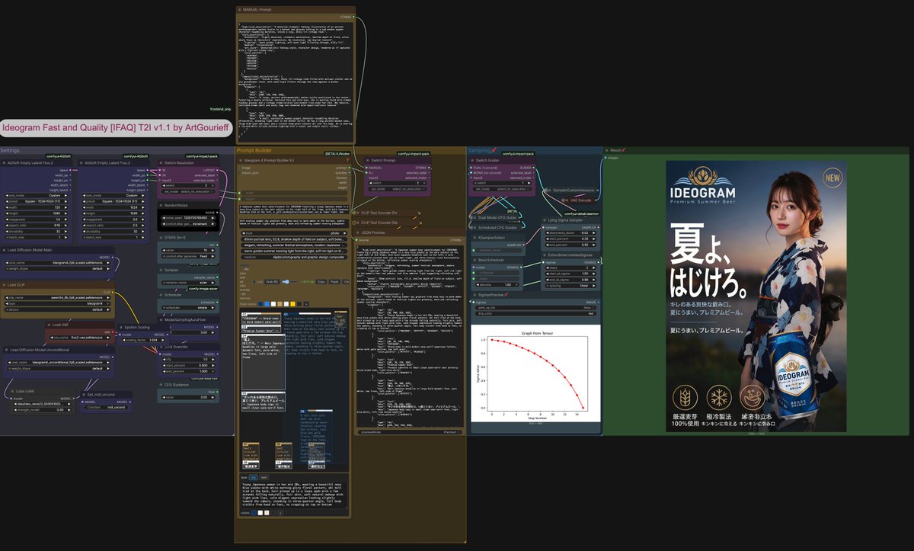Click the generated Ideogram beer poster image
The height and width of the screenshot is (551, 914).
[756, 296]
